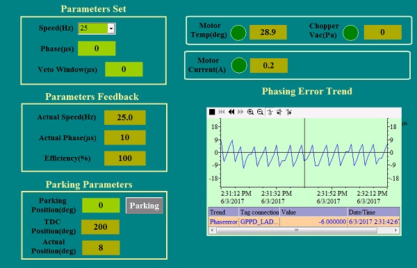Zoom in on the phasing error trend
This screenshot has height=268, width=417.
pyautogui.click(x=250, y=112)
